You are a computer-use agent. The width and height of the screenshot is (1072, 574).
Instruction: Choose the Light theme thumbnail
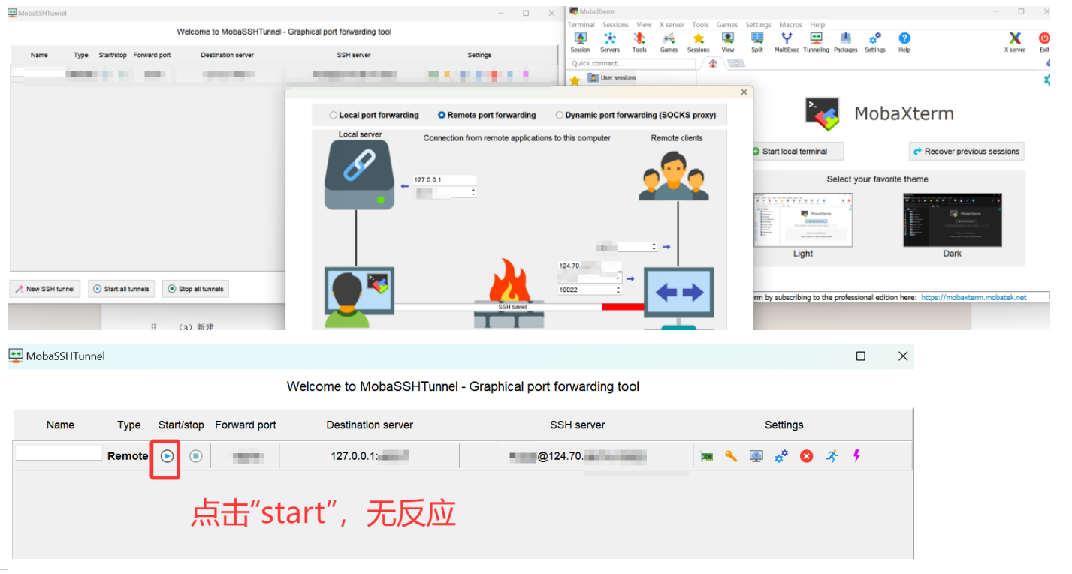coord(803,220)
